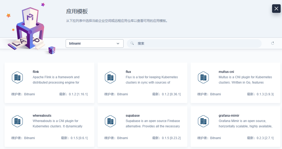Viewport: 282px width, 149px height.
Task: Click the search magnifier icon
Action: [x=132, y=43]
